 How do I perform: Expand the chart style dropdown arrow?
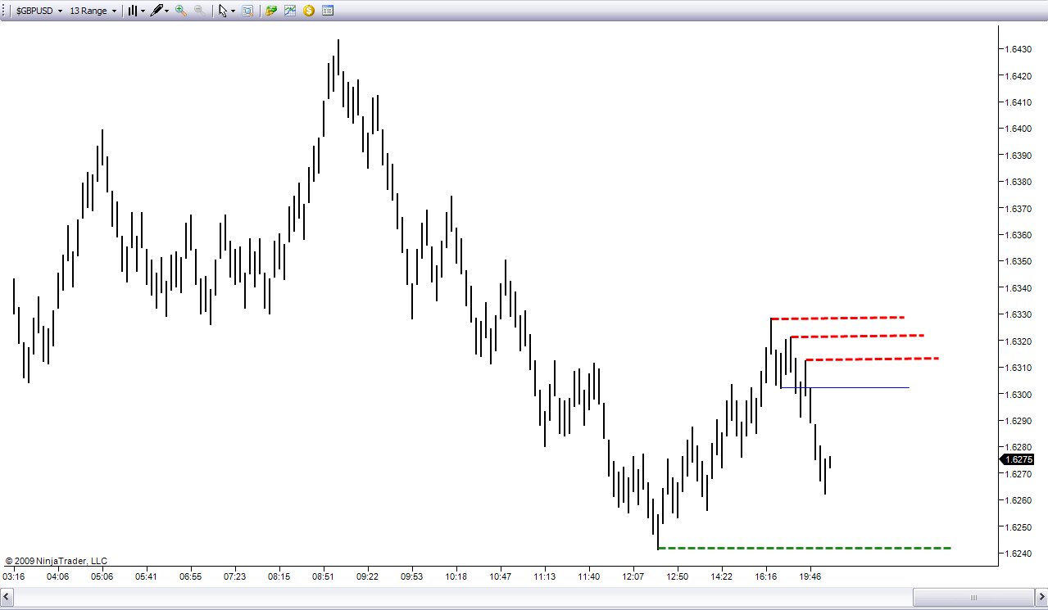tap(143, 11)
